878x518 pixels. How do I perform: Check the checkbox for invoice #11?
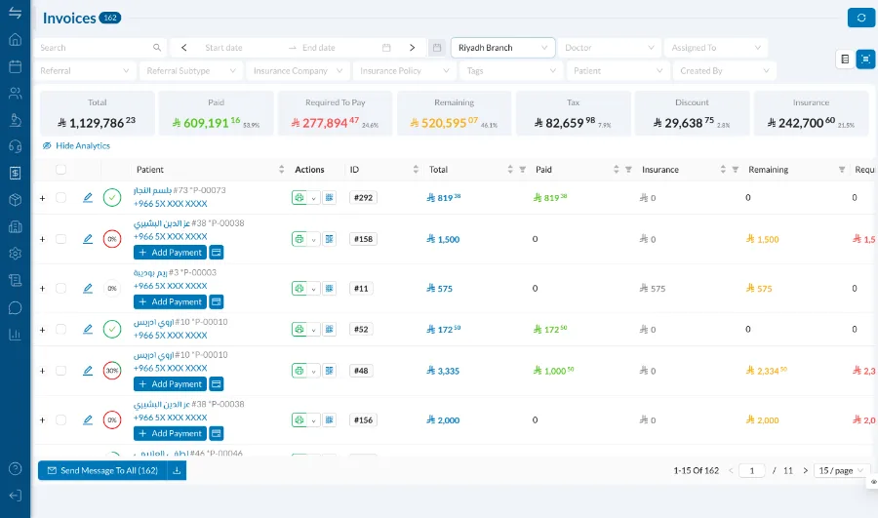[61, 289]
